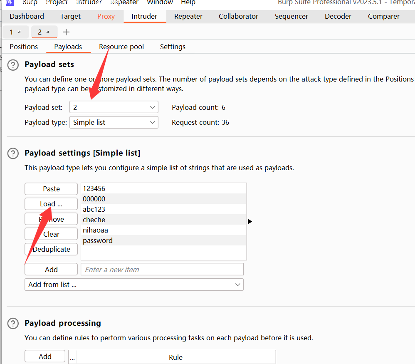Image resolution: width=415 pixels, height=364 pixels.
Task: Open the Decoder tab
Action: point(338,16)
